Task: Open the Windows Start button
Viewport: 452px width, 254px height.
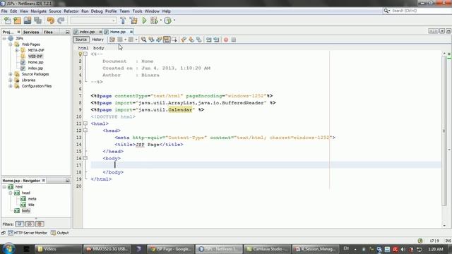Action: tap(8, 248)
